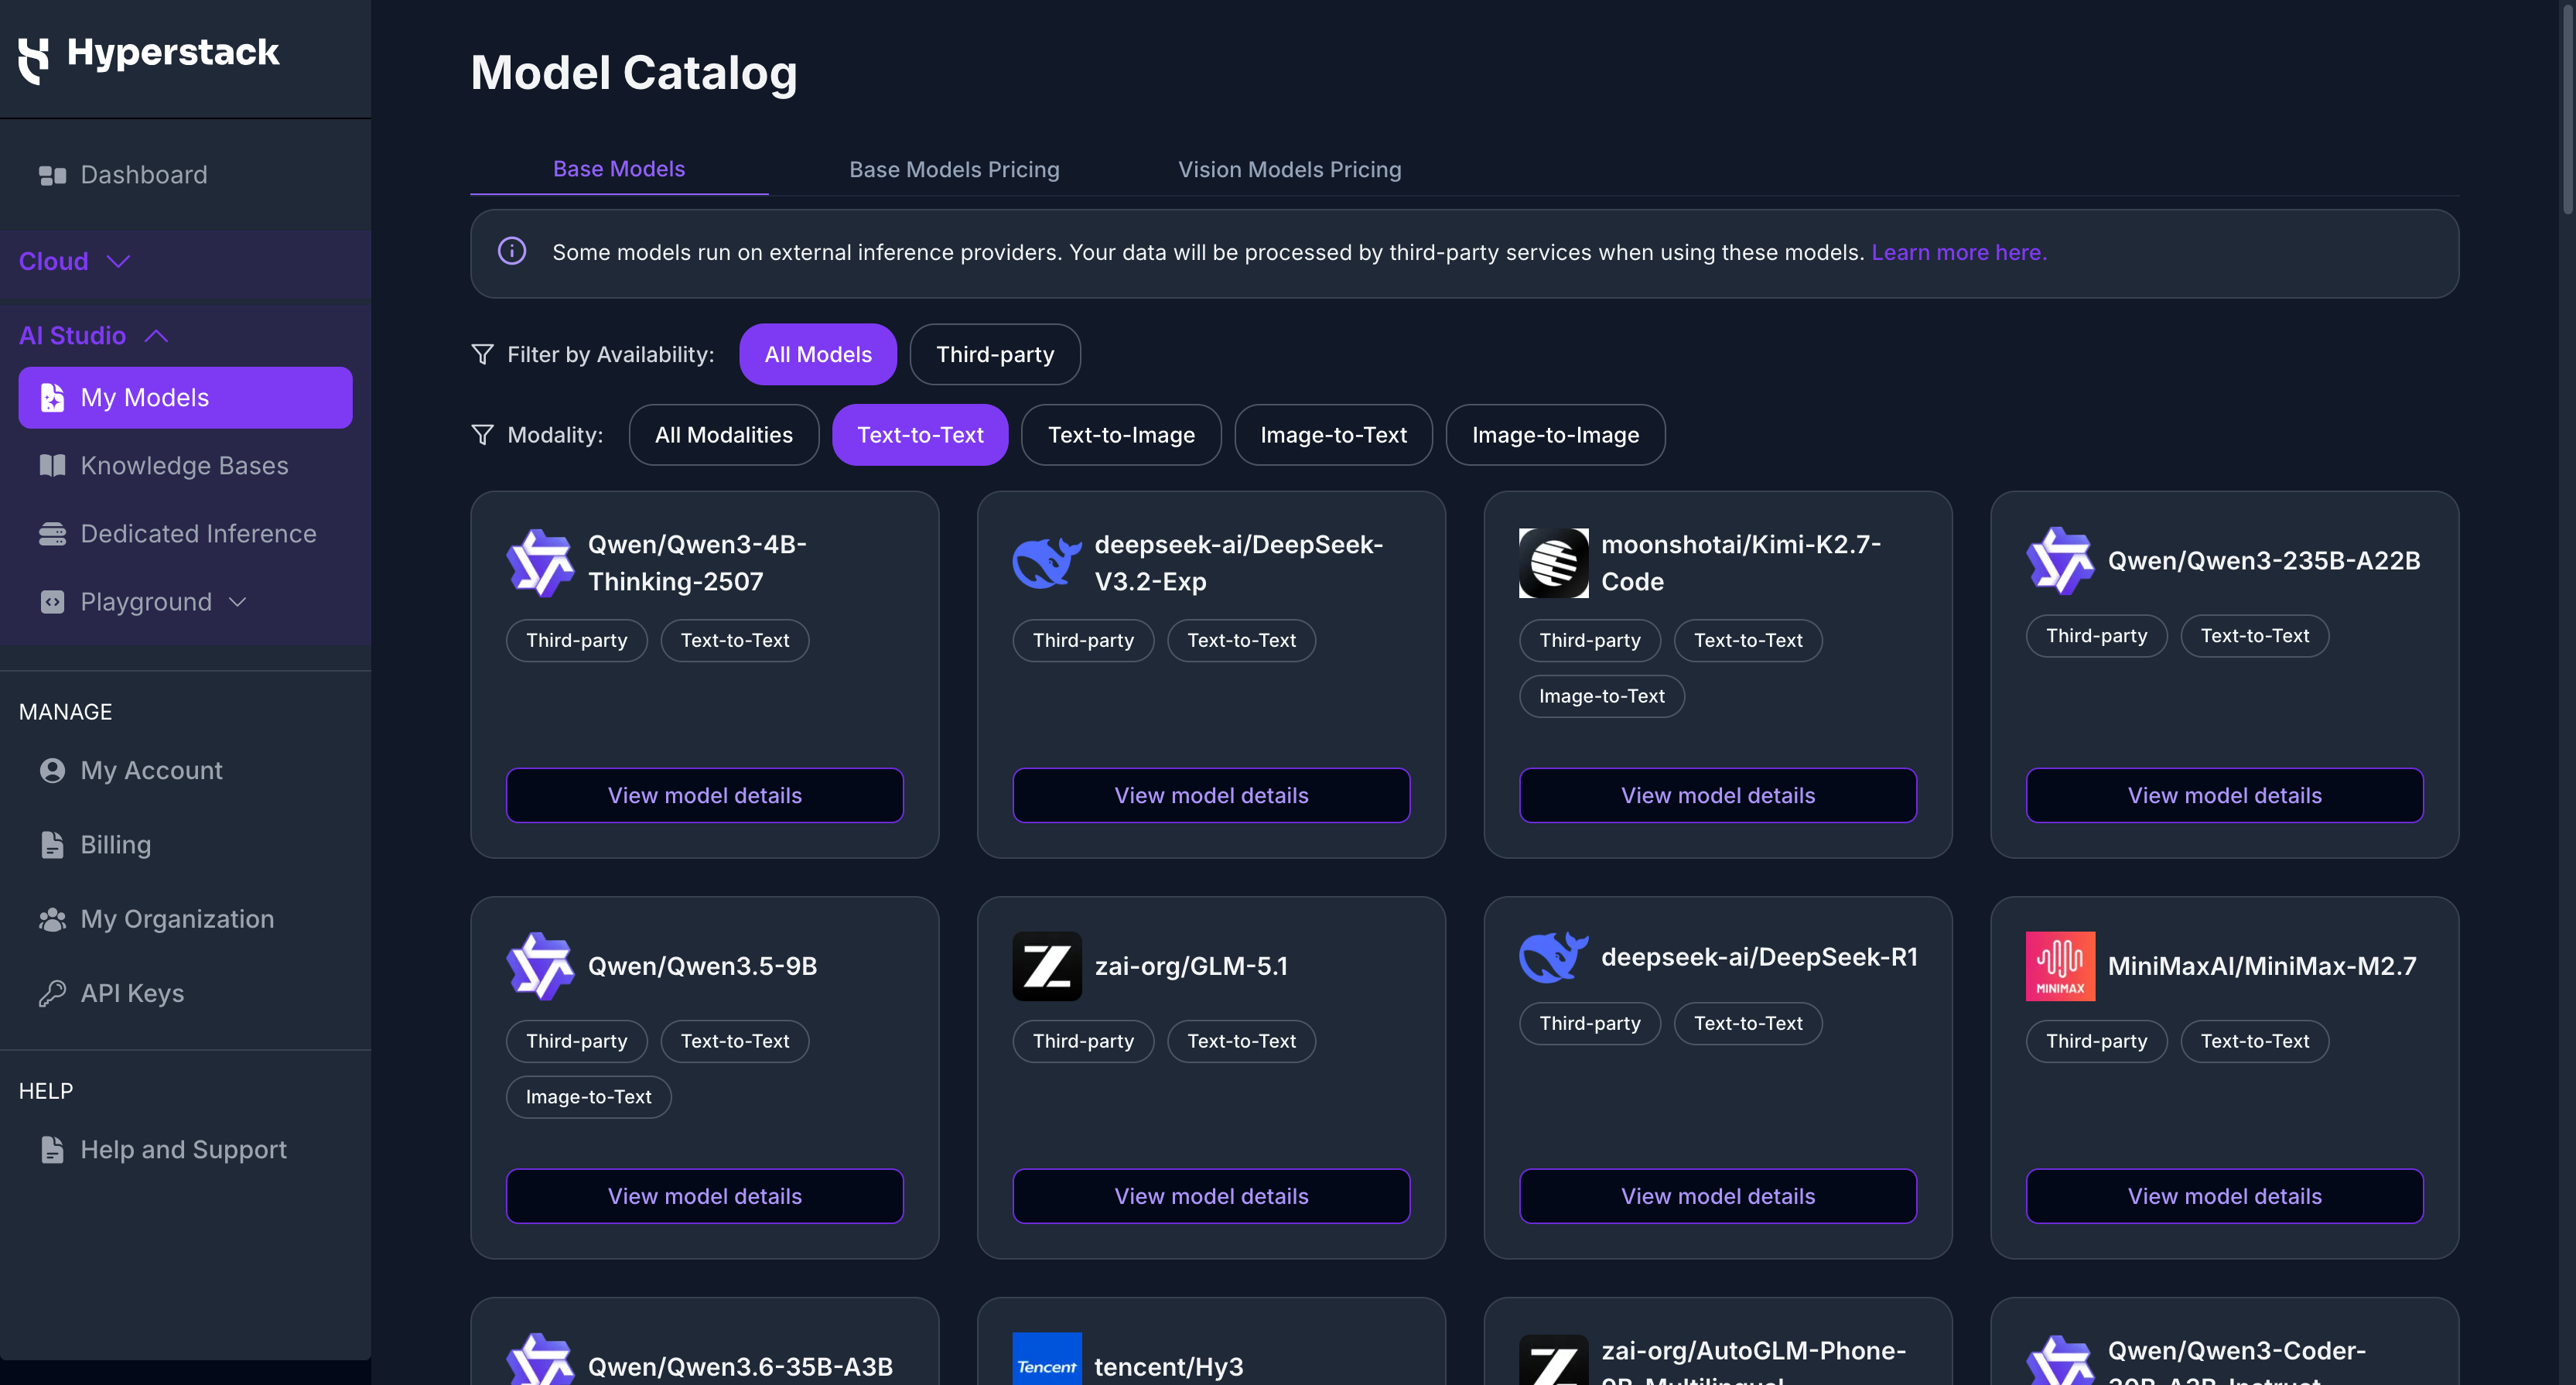Click the Playground code icon
Screen dimensions: 2576x1385
(52, 601)
